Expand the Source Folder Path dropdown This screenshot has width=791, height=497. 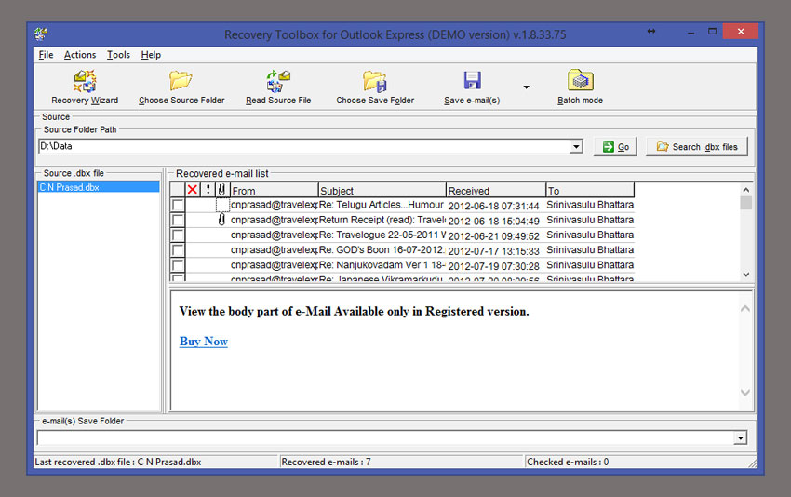(576, 146)
